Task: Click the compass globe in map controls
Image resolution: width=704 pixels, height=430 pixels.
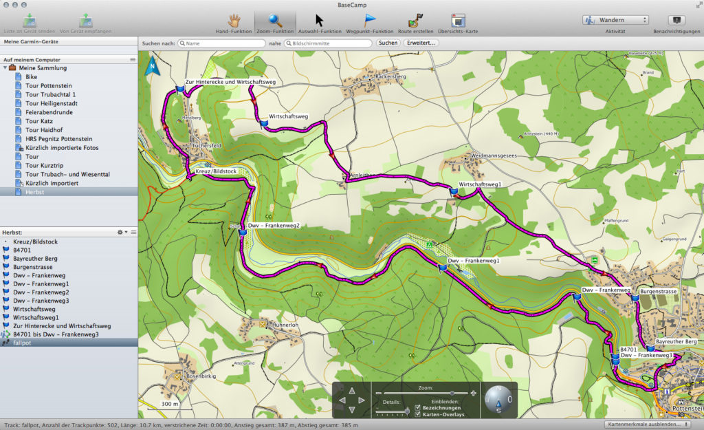Action: pos(498,398)
